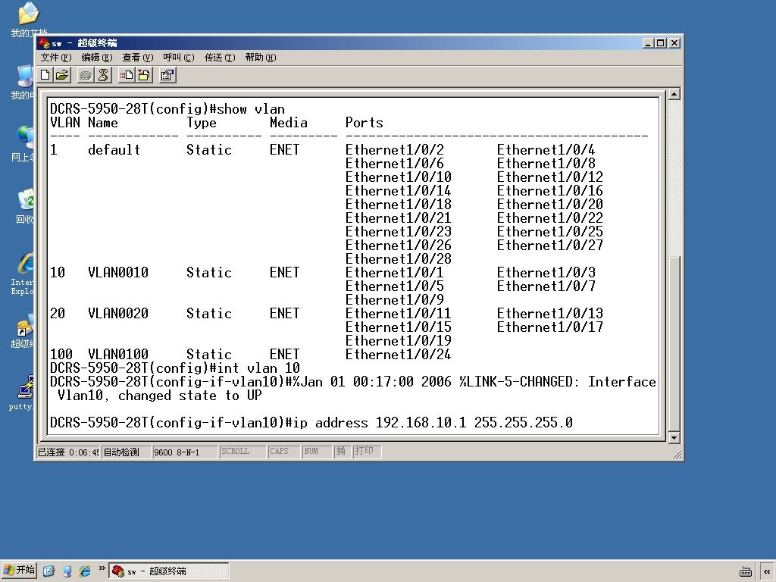Click the New connection toolbar icon
Viewport: 776px width, 582px height.
[x=45, y=75]
